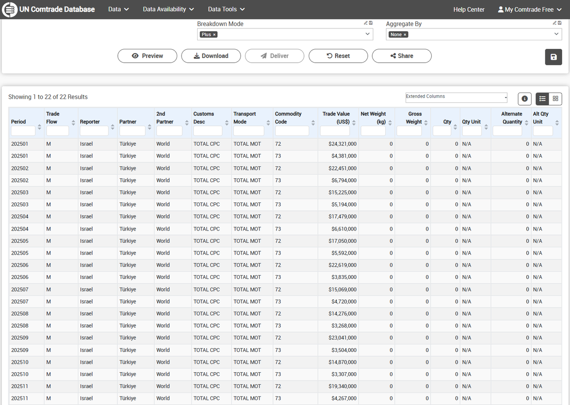Click the small save icon beside Aggregate By
Screen dimensions: 570x405
pyautogui.click(x=560, y=23)
